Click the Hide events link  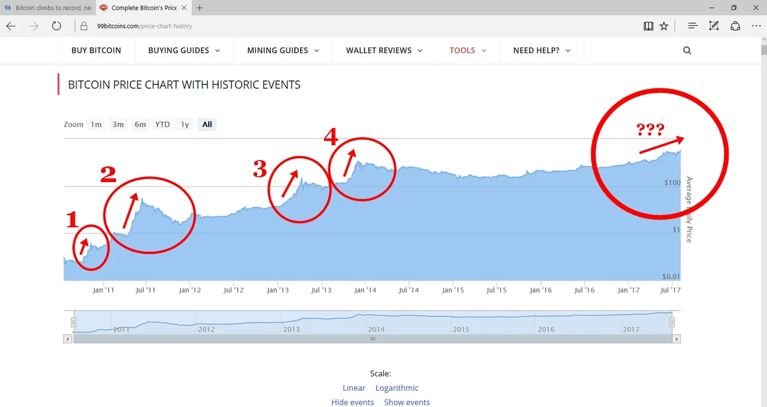(x=352, y=402)
